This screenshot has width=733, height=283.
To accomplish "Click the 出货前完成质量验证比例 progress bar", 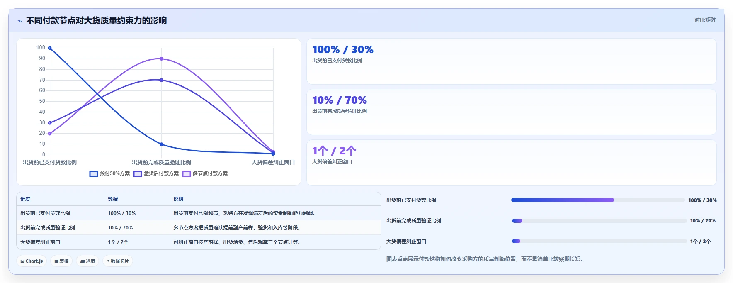I will pos(599,221).
